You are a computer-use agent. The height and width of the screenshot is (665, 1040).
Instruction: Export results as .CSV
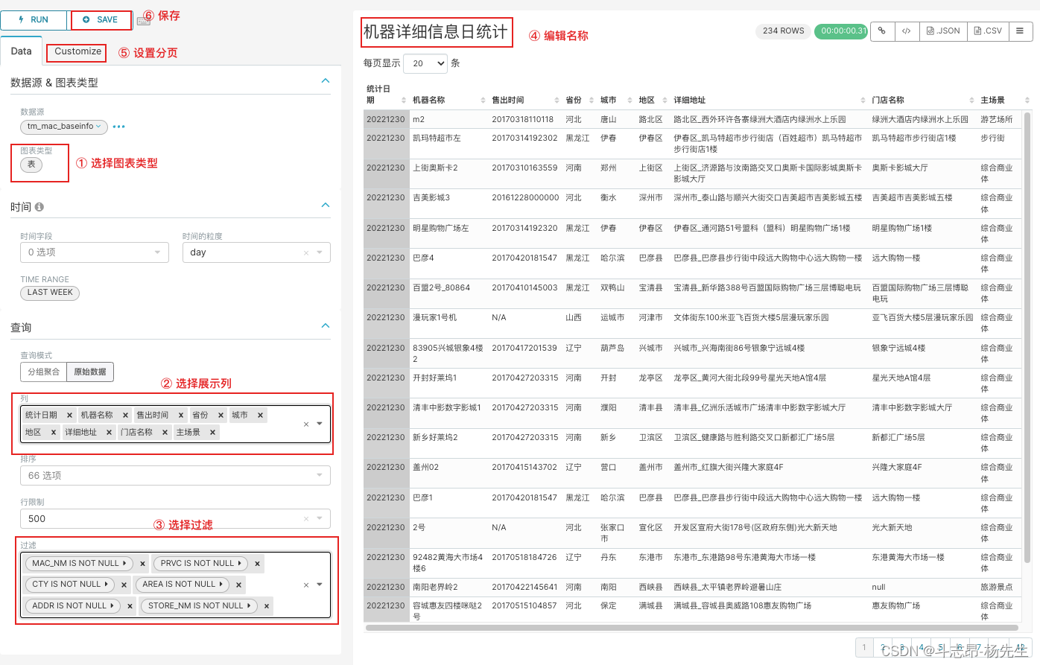988,31
